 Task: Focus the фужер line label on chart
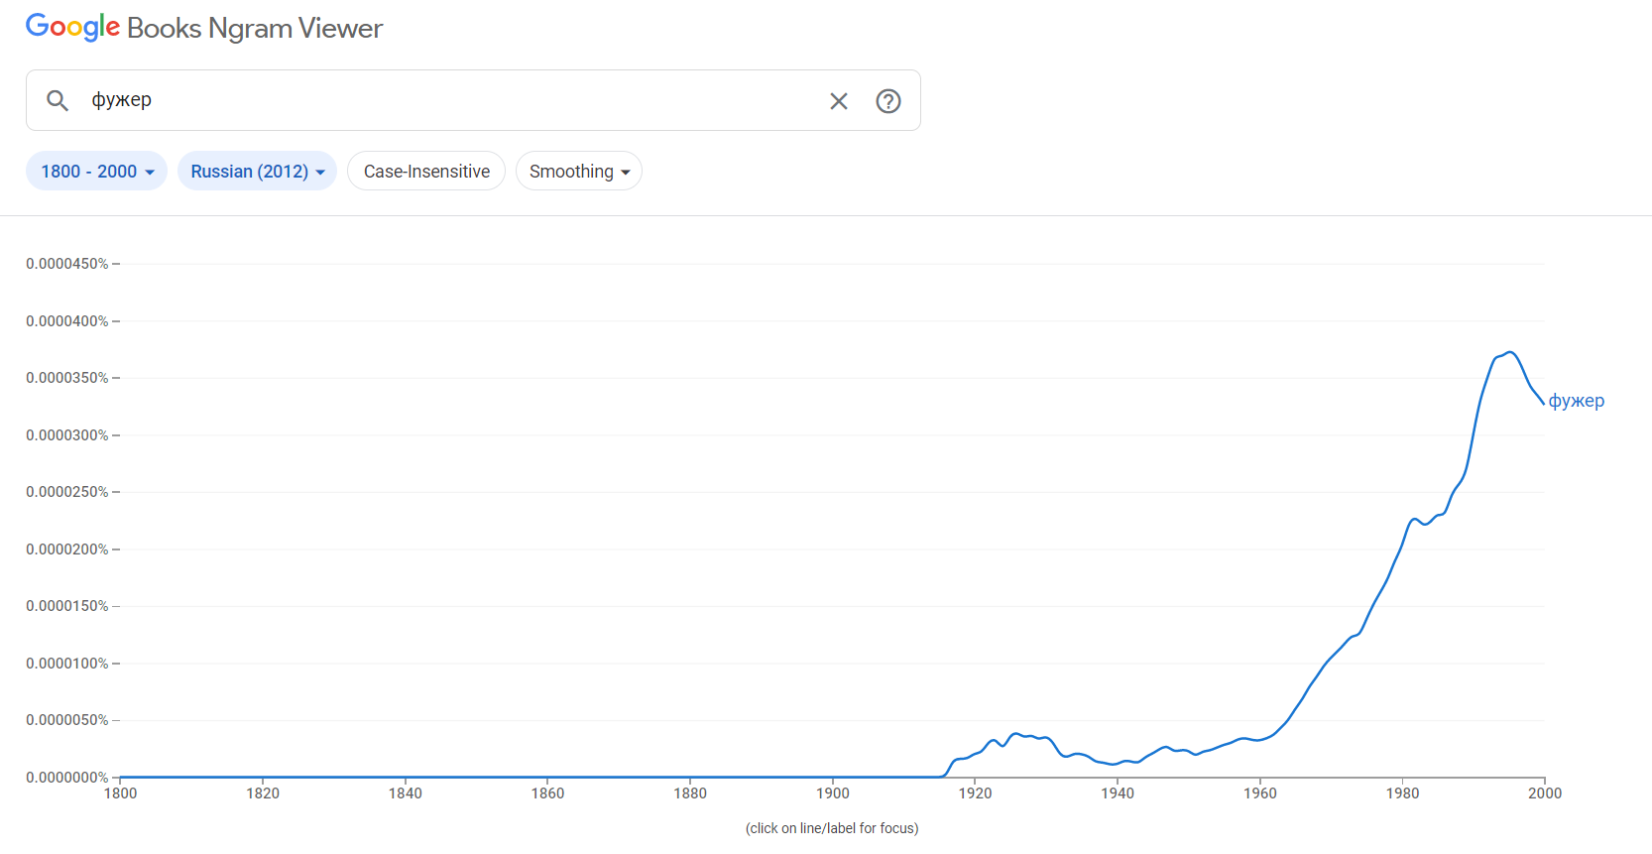point(1576,401)
